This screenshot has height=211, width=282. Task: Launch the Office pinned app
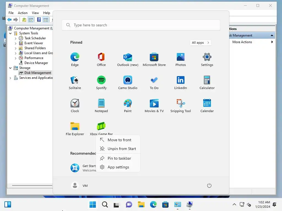101,60
